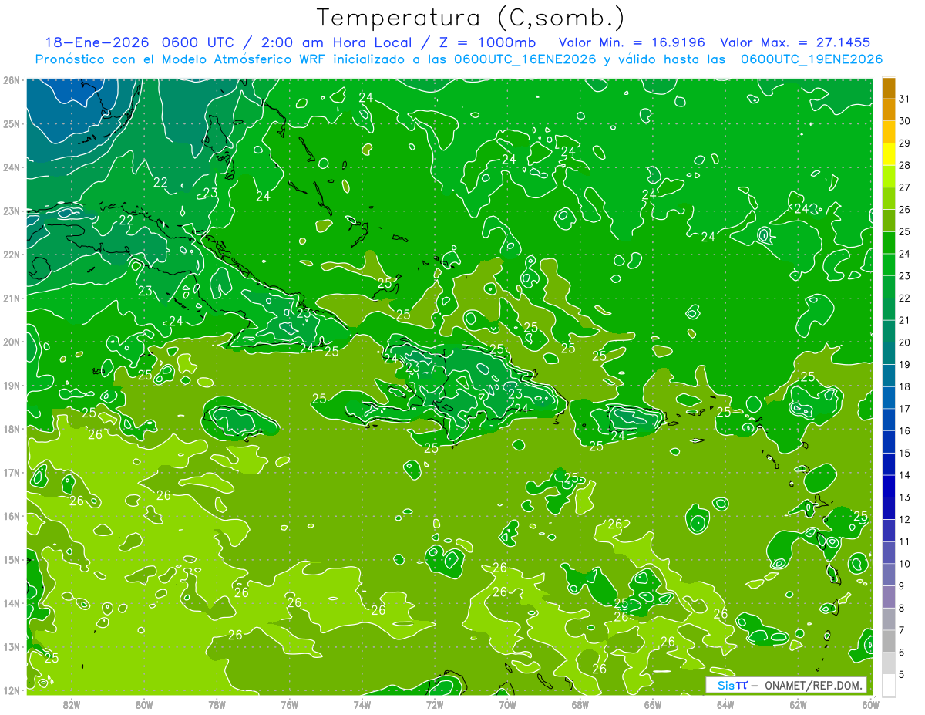The height and width of the screenshot is (715, 925).
Task: Click the longitude label "74W"
Action: (362, 704)
